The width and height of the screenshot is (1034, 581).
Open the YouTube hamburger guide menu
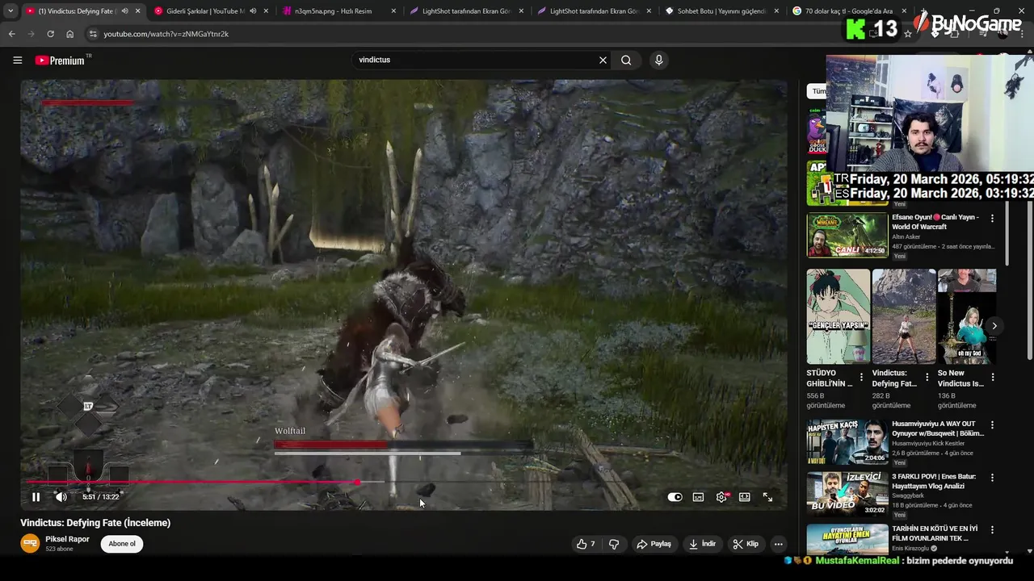pyautogui.click(x=17, y=60)
